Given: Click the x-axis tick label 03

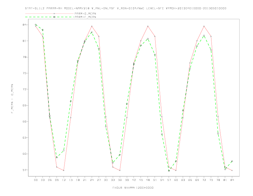Looking at the screenshot, I should [x=42, y=180].
